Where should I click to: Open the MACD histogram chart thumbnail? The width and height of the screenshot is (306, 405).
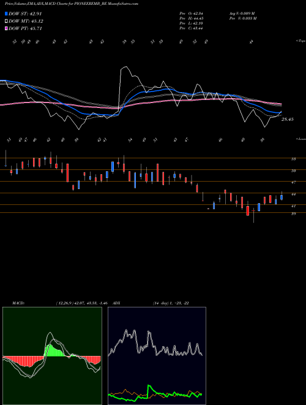point(52,356)
